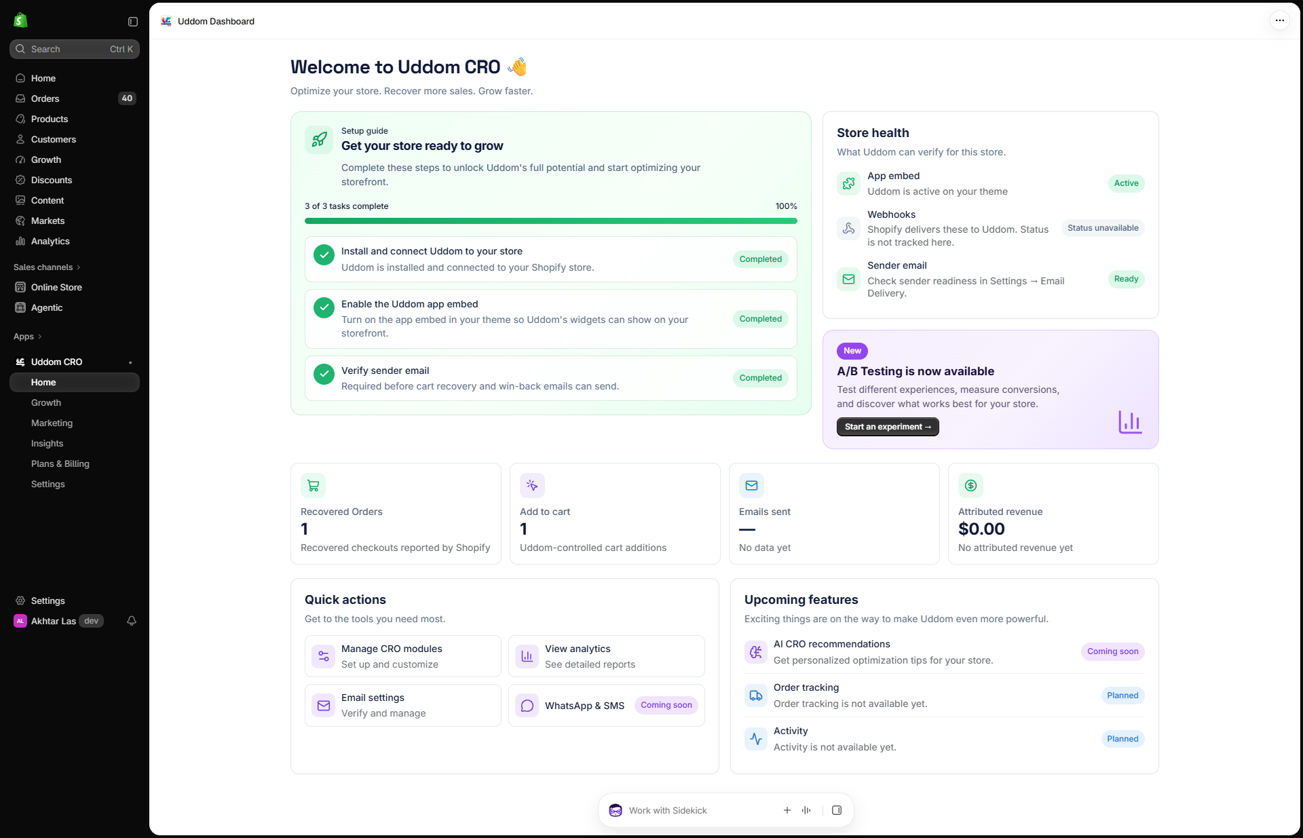Open Plans & Billing under Uddom CRO
This screenshot has width=1303, height=838.
[x=75, y=463]
